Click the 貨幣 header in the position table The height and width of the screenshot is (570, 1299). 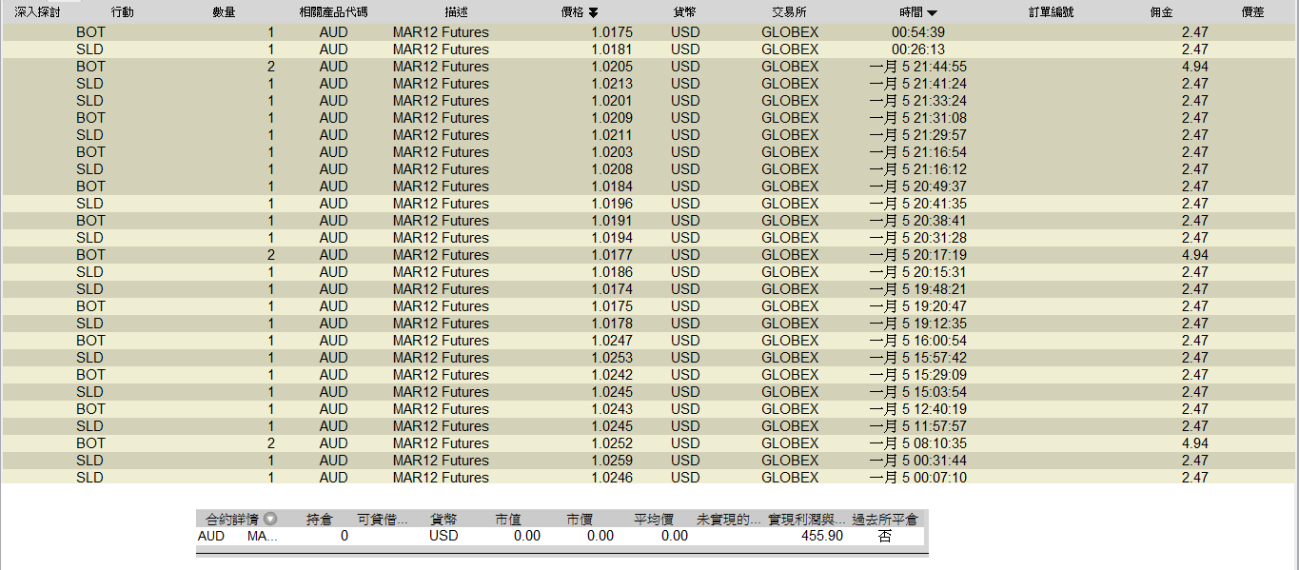tap(443, 520)
